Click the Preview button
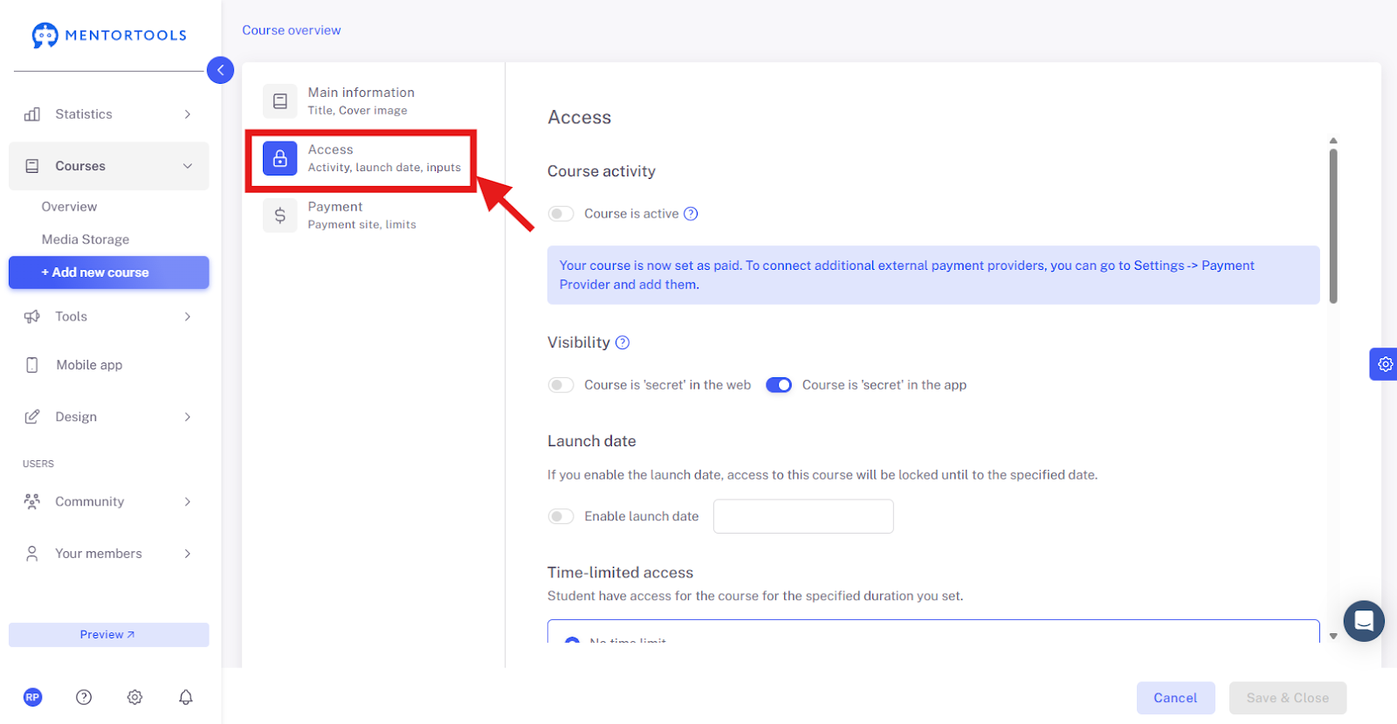The image size is (1397, 724). [108, 635]
